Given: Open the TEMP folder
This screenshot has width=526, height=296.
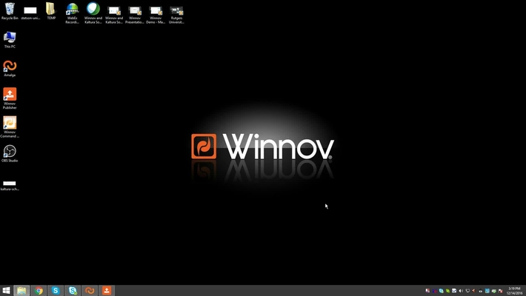Looking at the screenshot, I should coord(51,11).
